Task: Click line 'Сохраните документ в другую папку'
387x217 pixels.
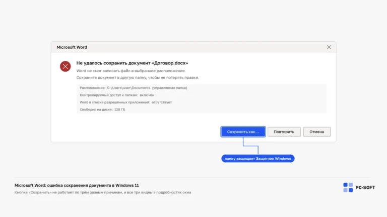Action: point(138,77)
